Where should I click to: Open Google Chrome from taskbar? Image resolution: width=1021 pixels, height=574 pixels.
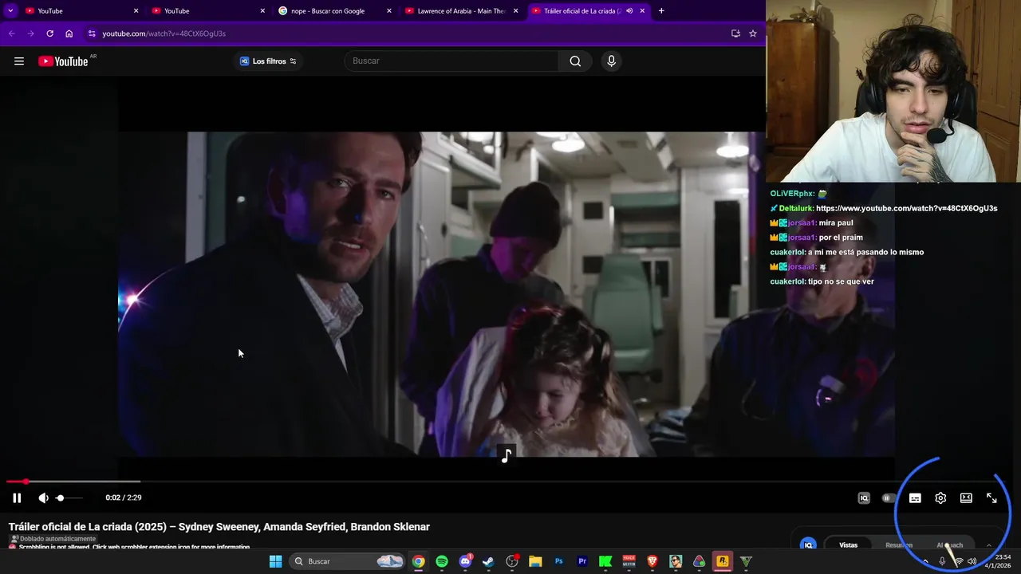click(x=418, y=561)
